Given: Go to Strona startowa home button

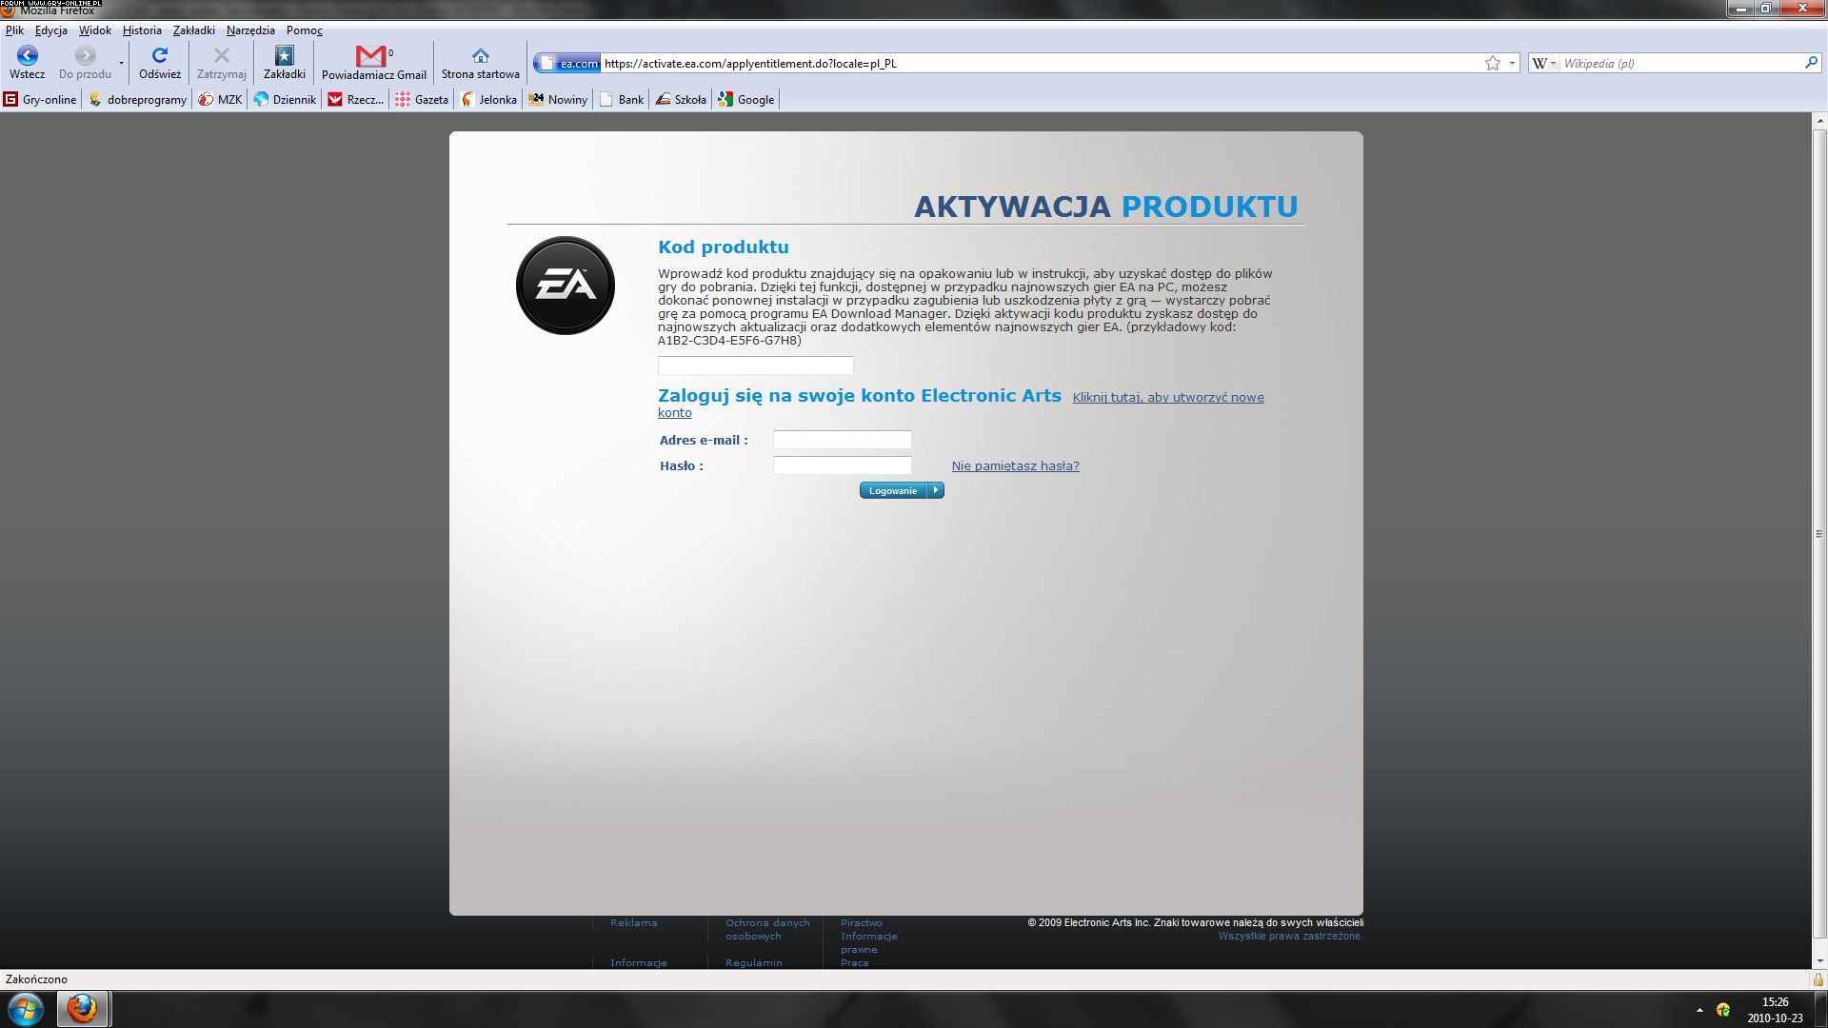Looking at the screenshot, I should pos(480,63).
